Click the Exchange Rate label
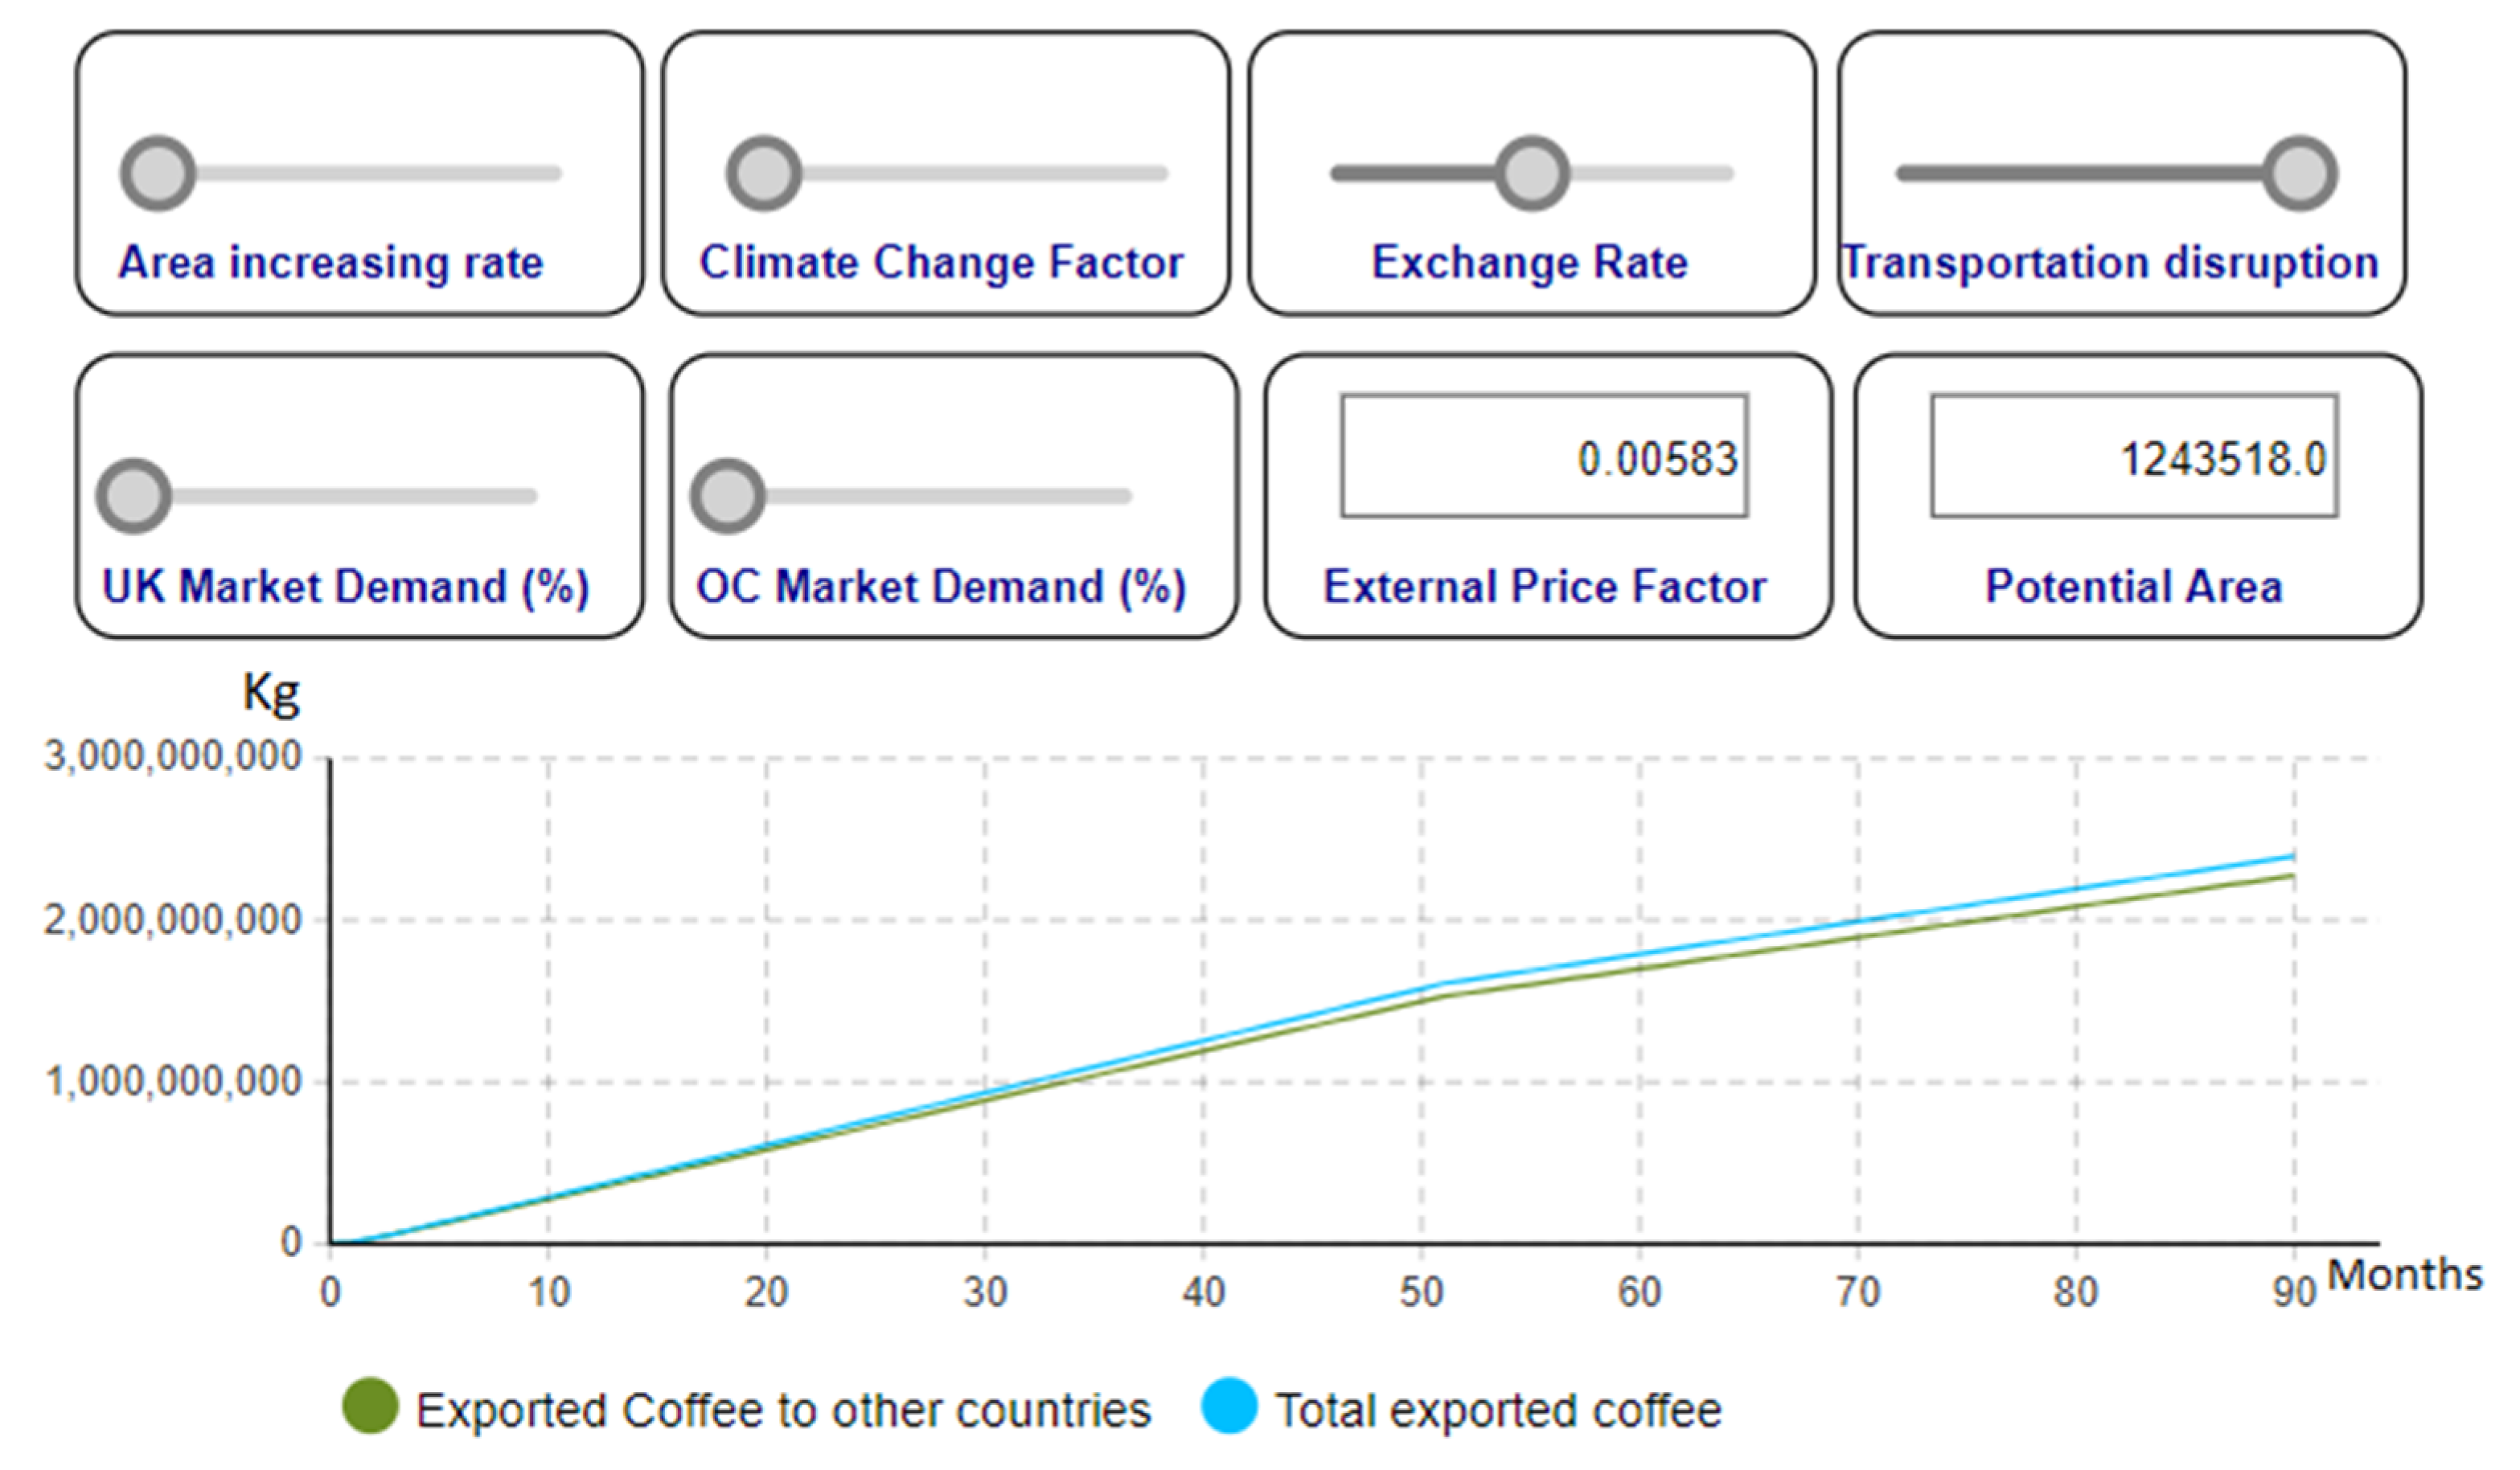The image size is (2520, 1470). [1529, 263]
